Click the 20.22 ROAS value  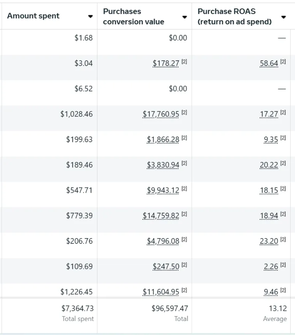269,165
